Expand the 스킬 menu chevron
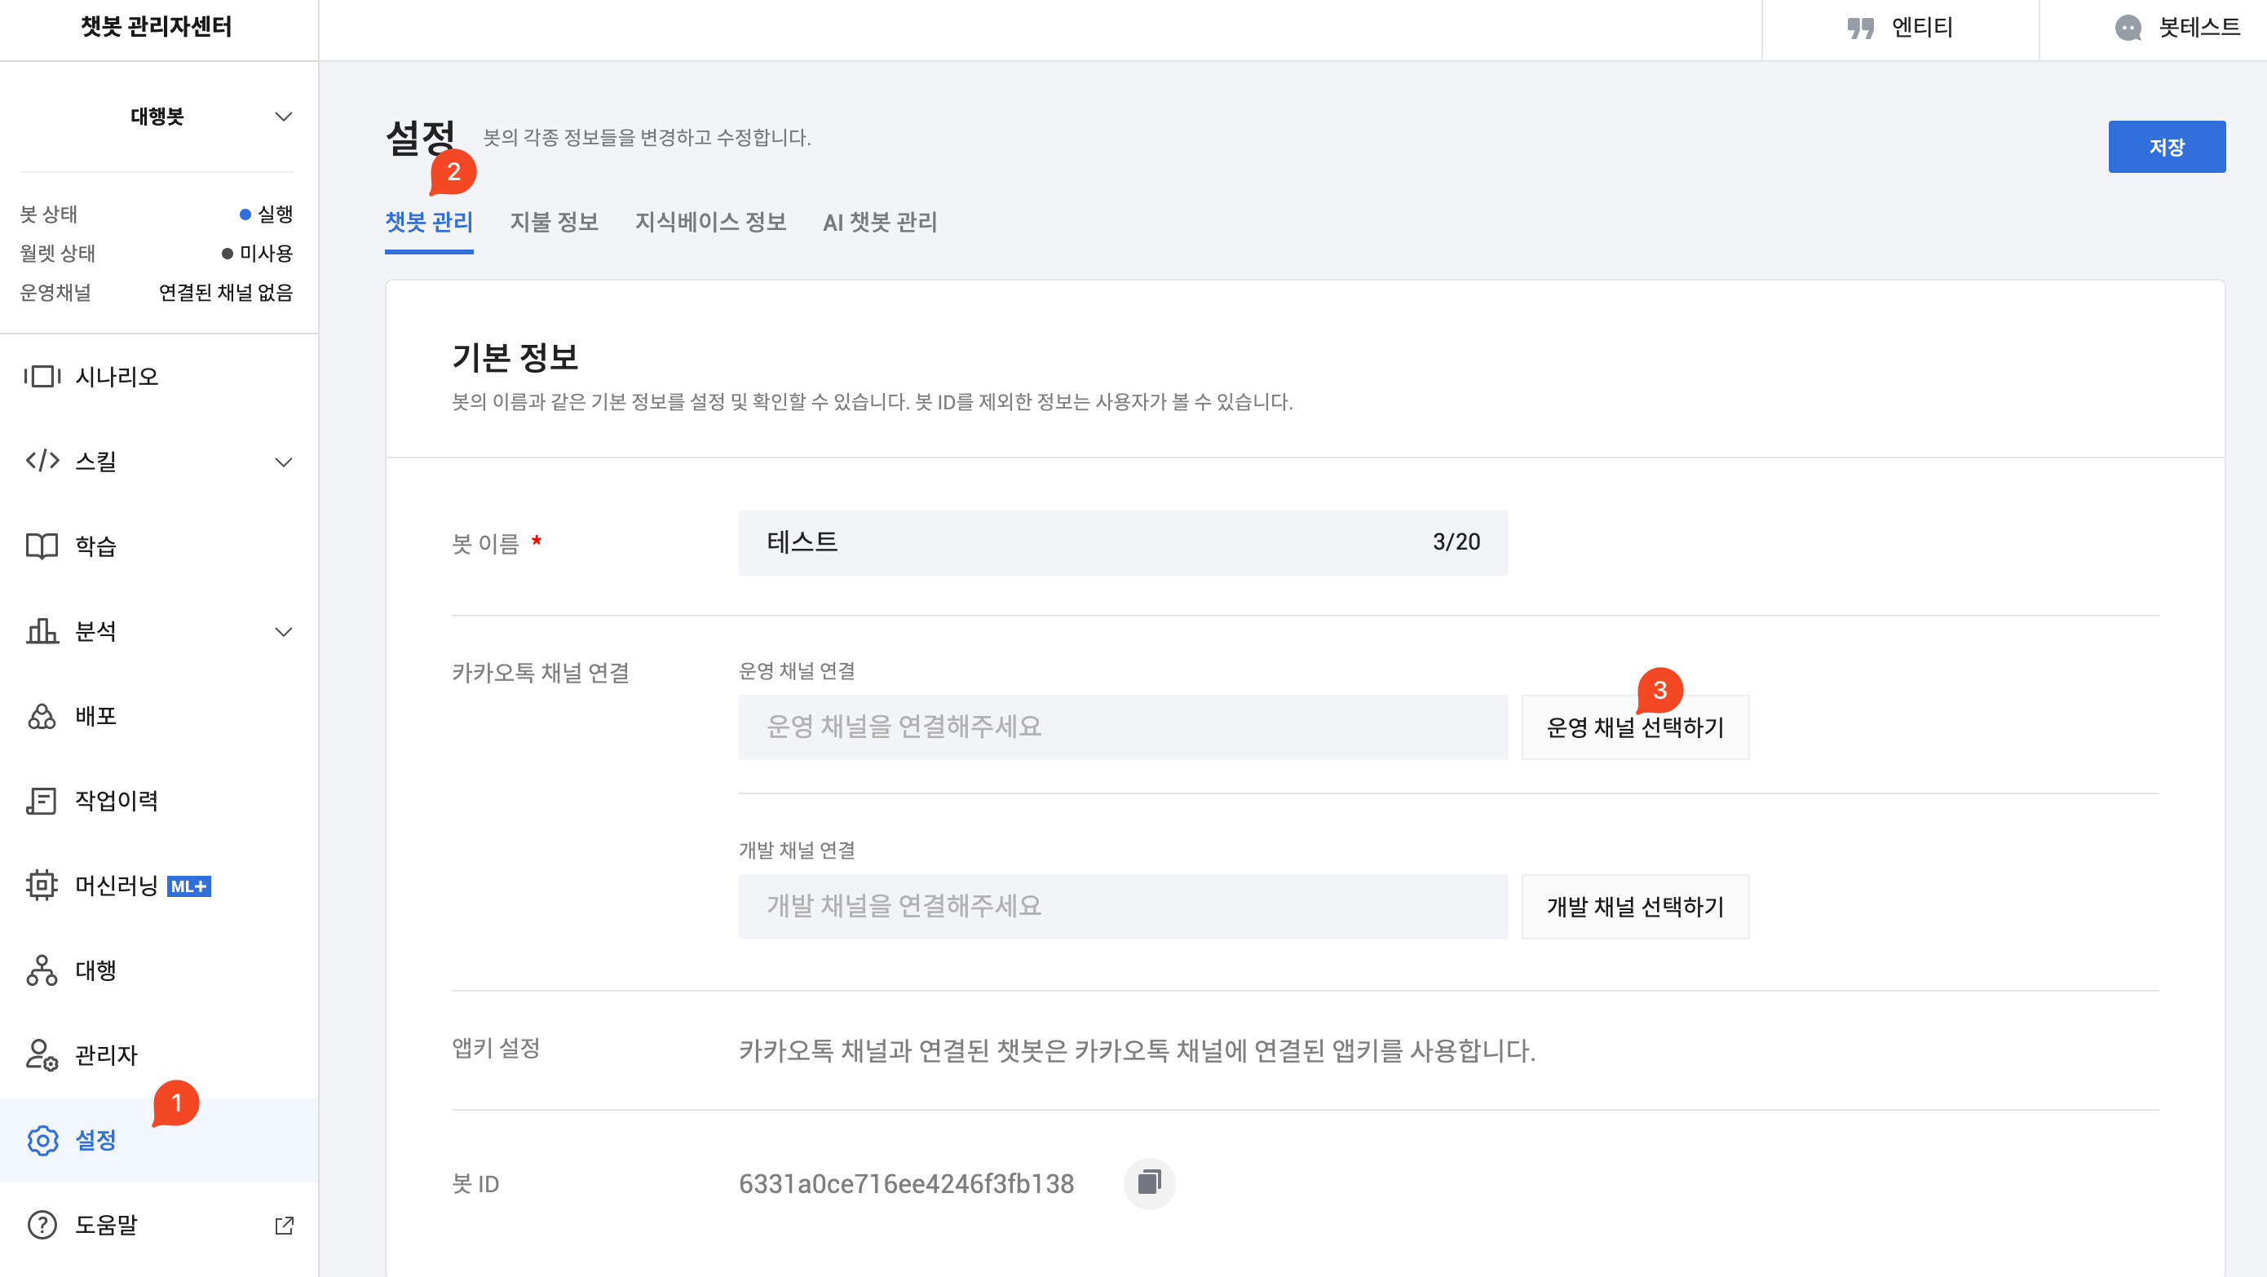This screenshot has width=2267, height=1277. coord(282,462)
